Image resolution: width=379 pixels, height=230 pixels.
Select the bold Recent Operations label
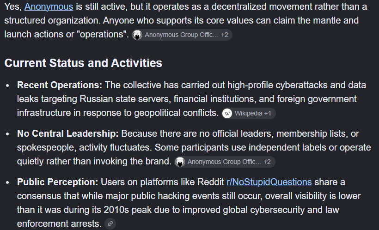coord(60,85)
